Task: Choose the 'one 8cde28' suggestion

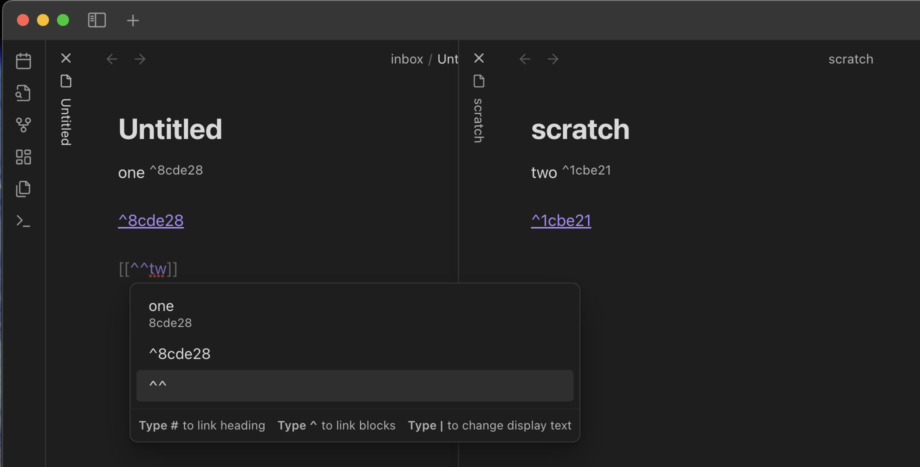Action: [x=355, y=314]
